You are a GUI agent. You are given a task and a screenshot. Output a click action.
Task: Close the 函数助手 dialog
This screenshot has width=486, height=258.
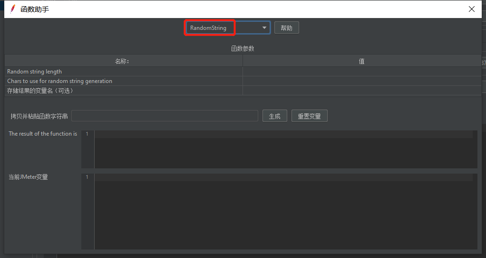tap(471, 9)
